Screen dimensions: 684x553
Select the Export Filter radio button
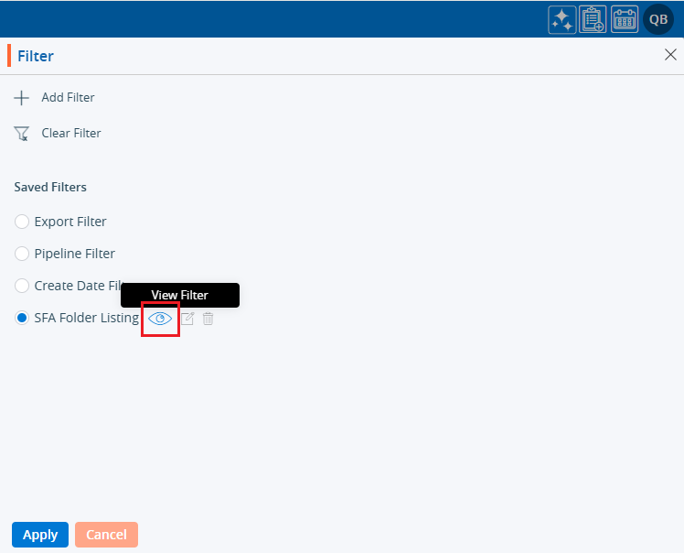pyautogui.click(x=22, y=222)
